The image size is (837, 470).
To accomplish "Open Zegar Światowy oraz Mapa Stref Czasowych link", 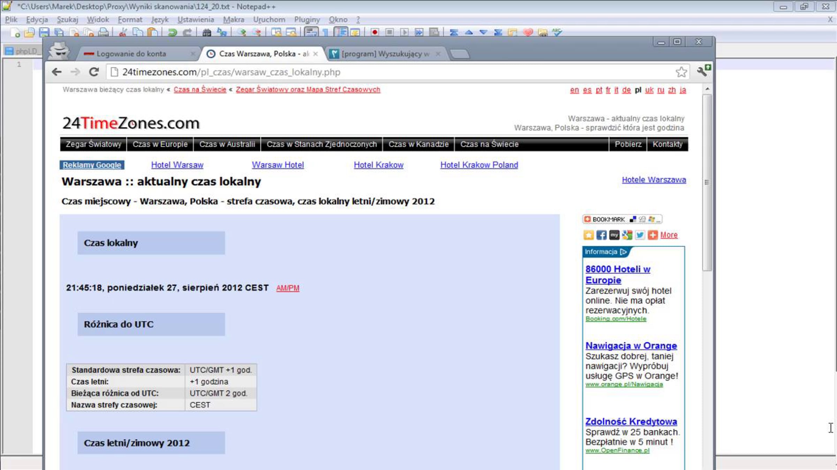I will tap(308, 89).
